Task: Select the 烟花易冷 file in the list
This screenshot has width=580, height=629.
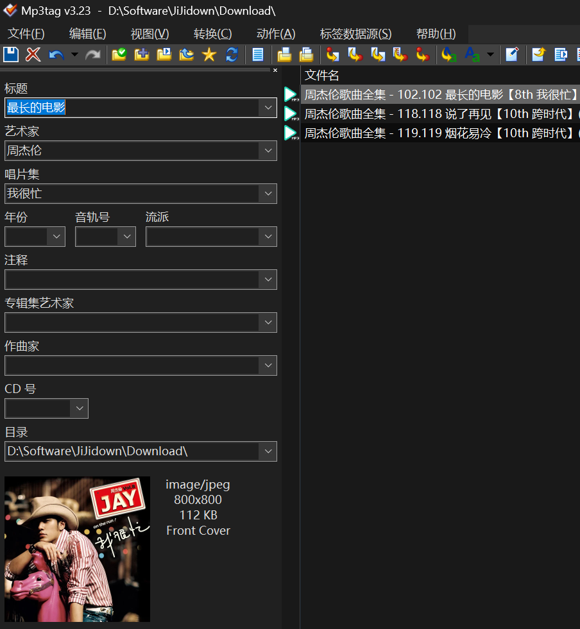Action: pos(436,133)
